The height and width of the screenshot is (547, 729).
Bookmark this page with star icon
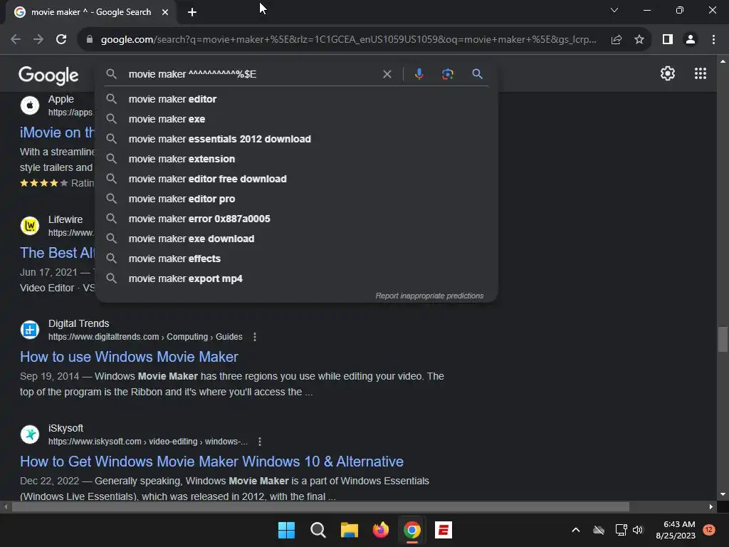pyautogui.click(x=639, y=40)
